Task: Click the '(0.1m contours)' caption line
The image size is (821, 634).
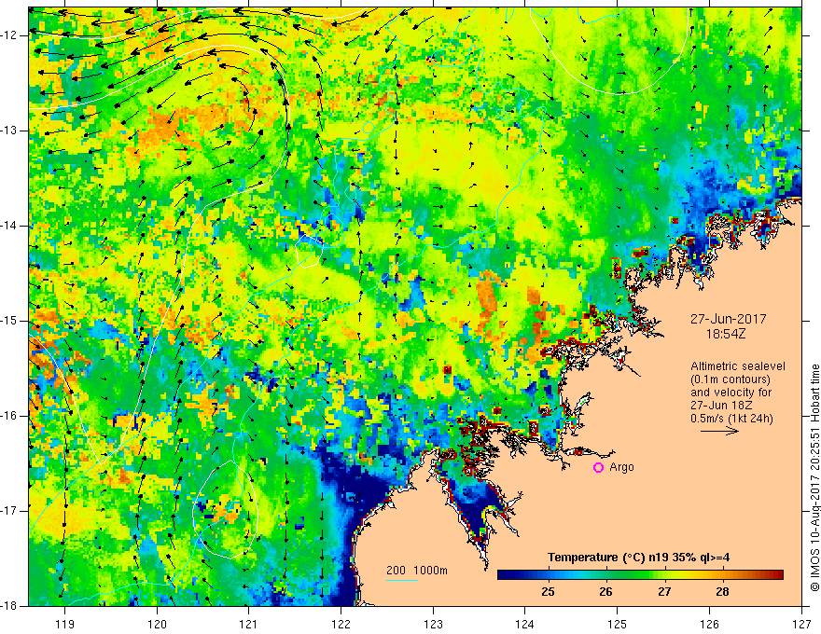Action: [731, 379]
